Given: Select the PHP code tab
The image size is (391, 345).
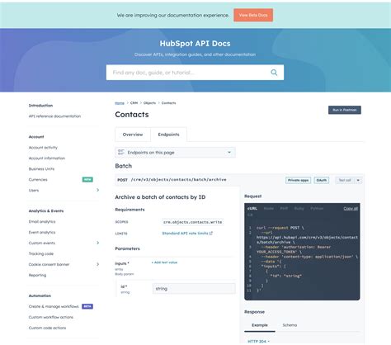Looking at the screenshot, I should 284,209.
